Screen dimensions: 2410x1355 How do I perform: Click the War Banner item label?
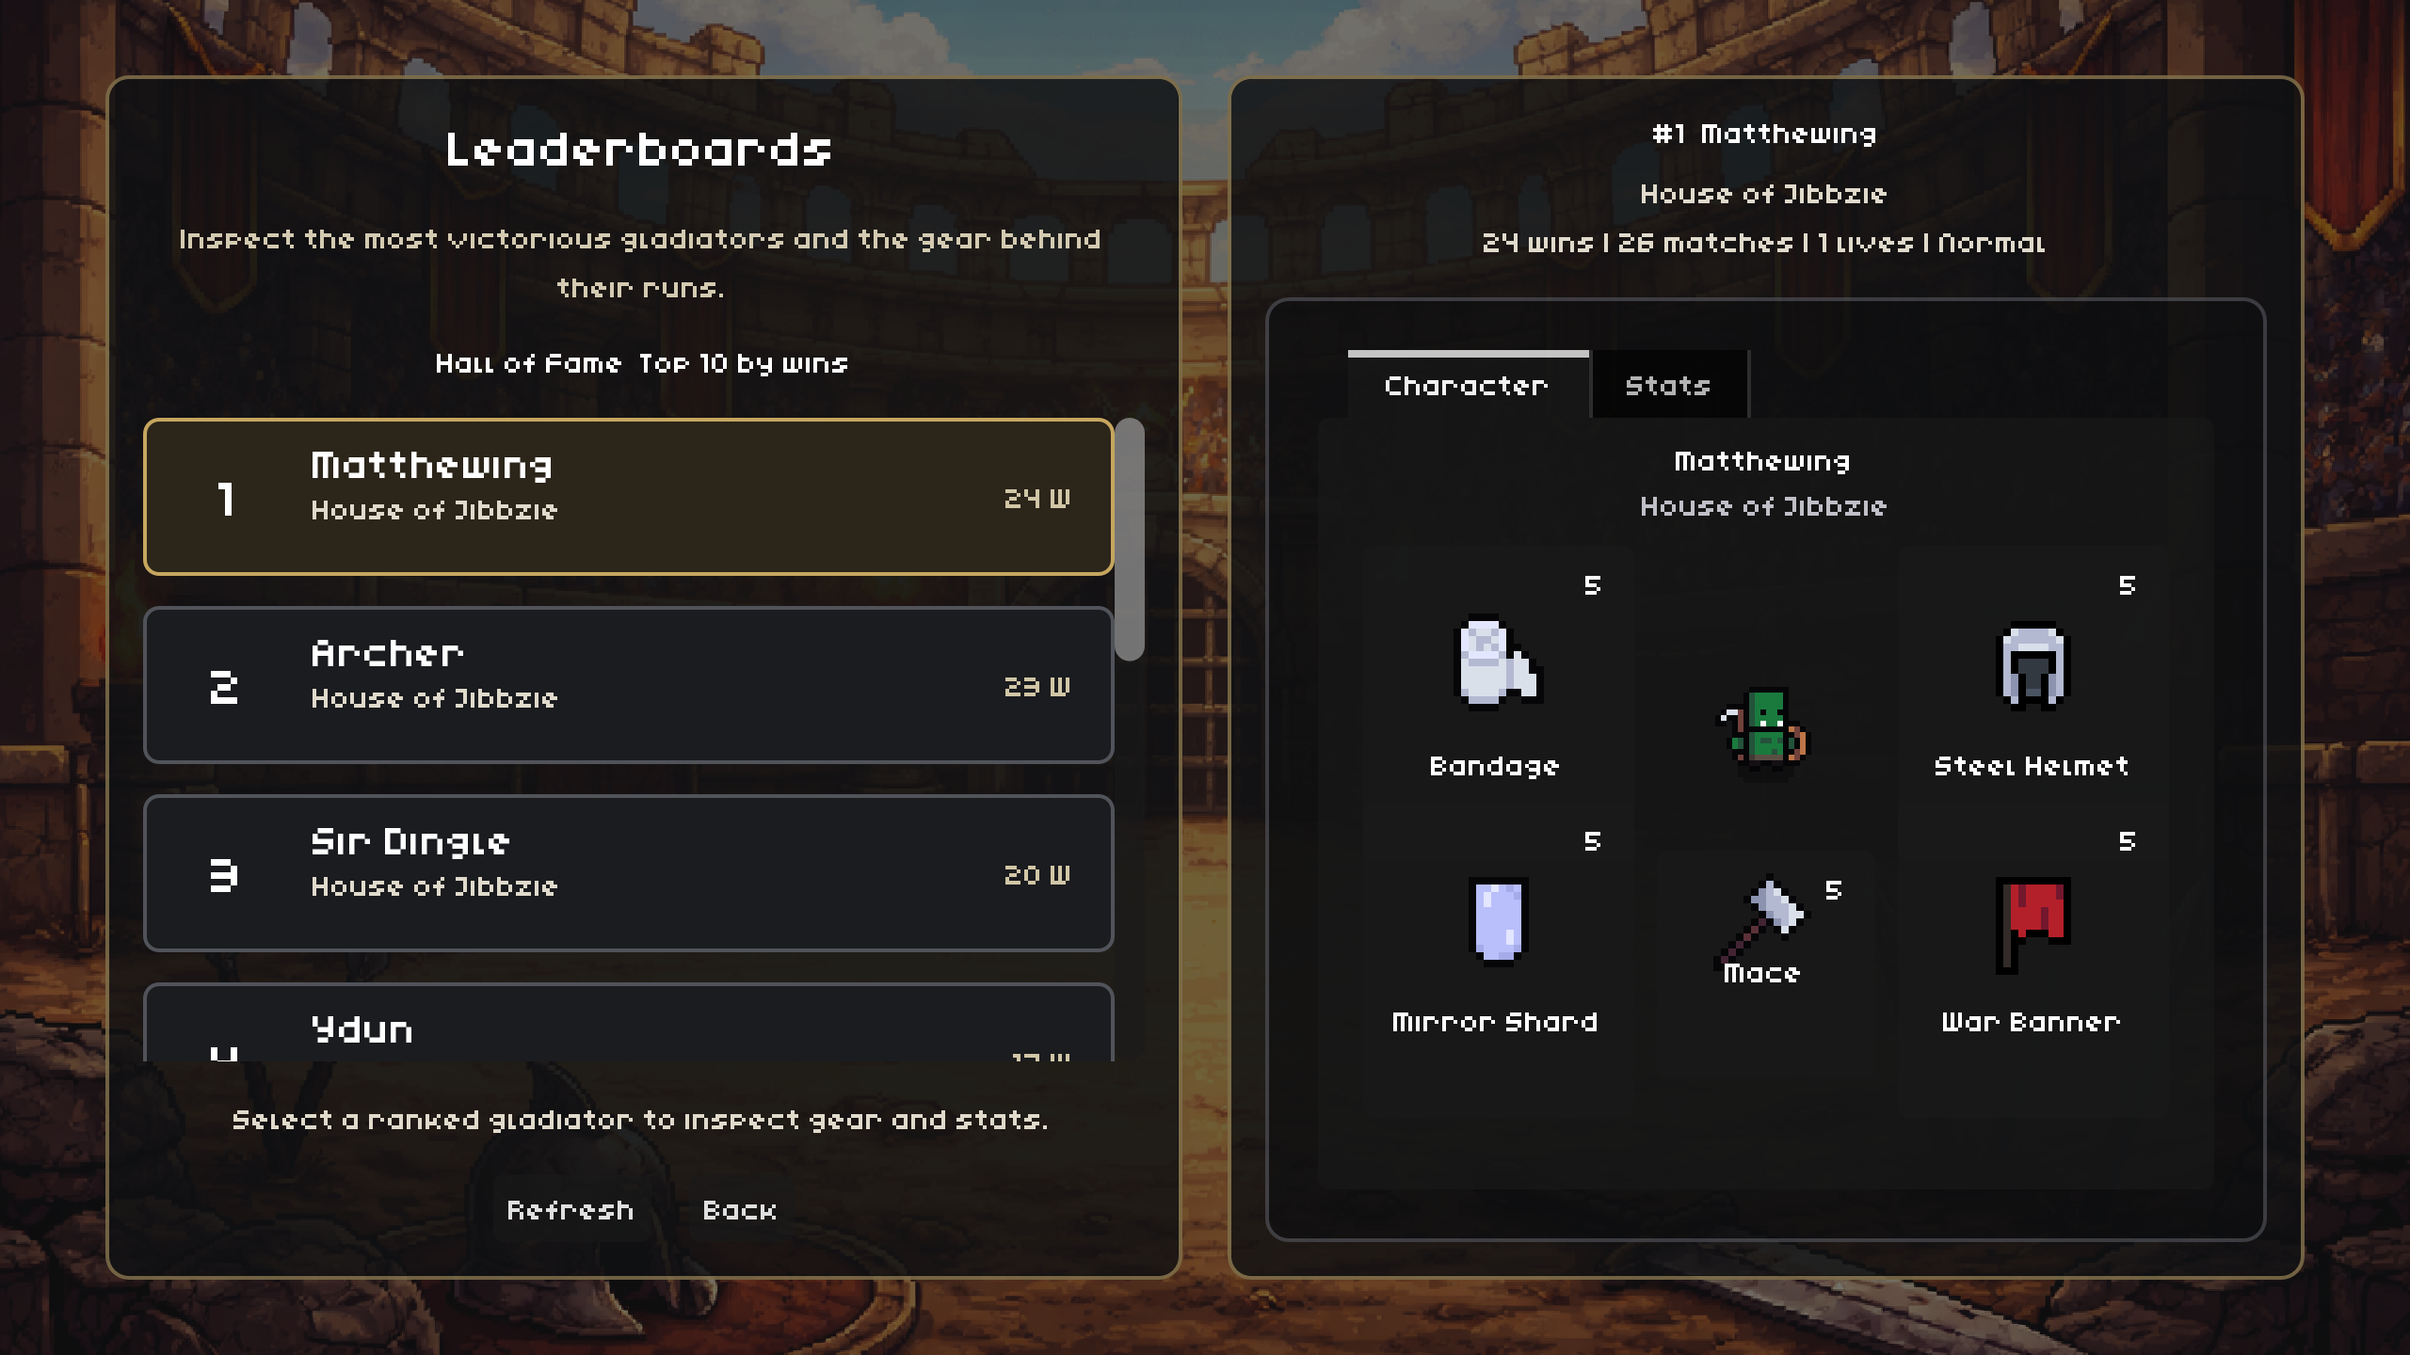coord(2032,1023)
